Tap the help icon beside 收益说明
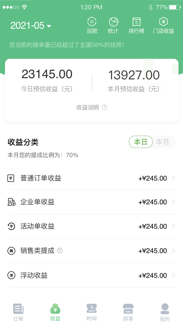This screenshot has width=183, height=326. tap(105, 108)
